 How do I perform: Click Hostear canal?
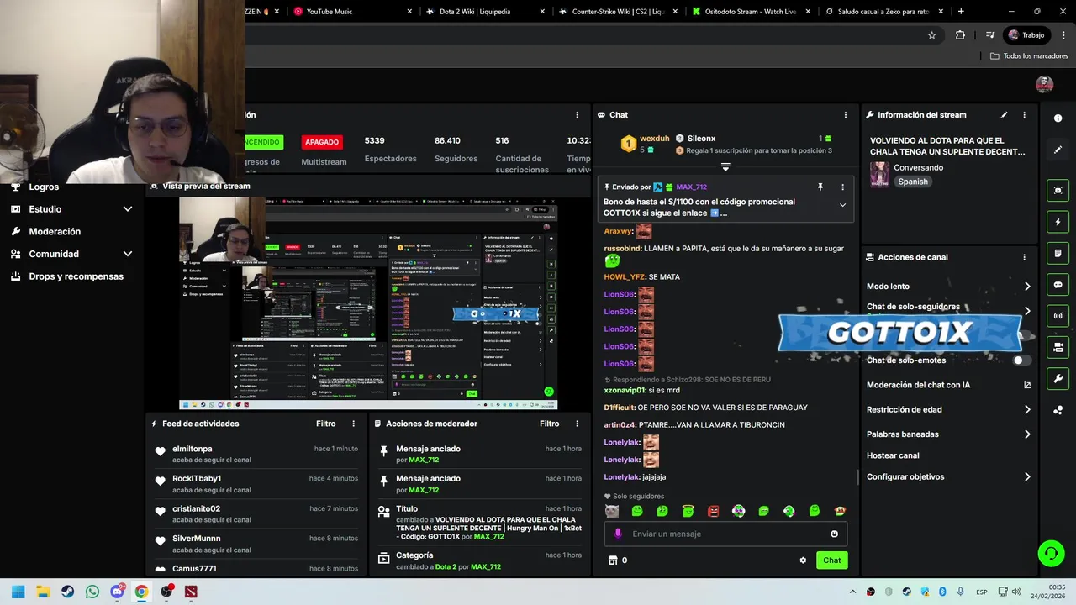893,455
